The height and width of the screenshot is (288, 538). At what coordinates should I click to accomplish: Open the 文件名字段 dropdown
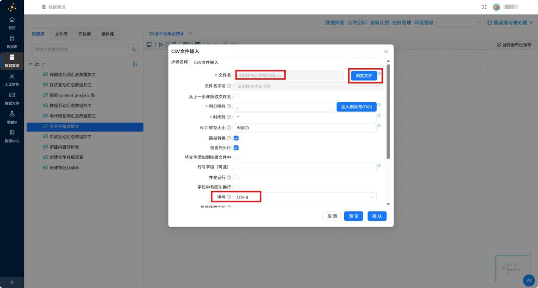pyautogui.click(x=308, y=86)
